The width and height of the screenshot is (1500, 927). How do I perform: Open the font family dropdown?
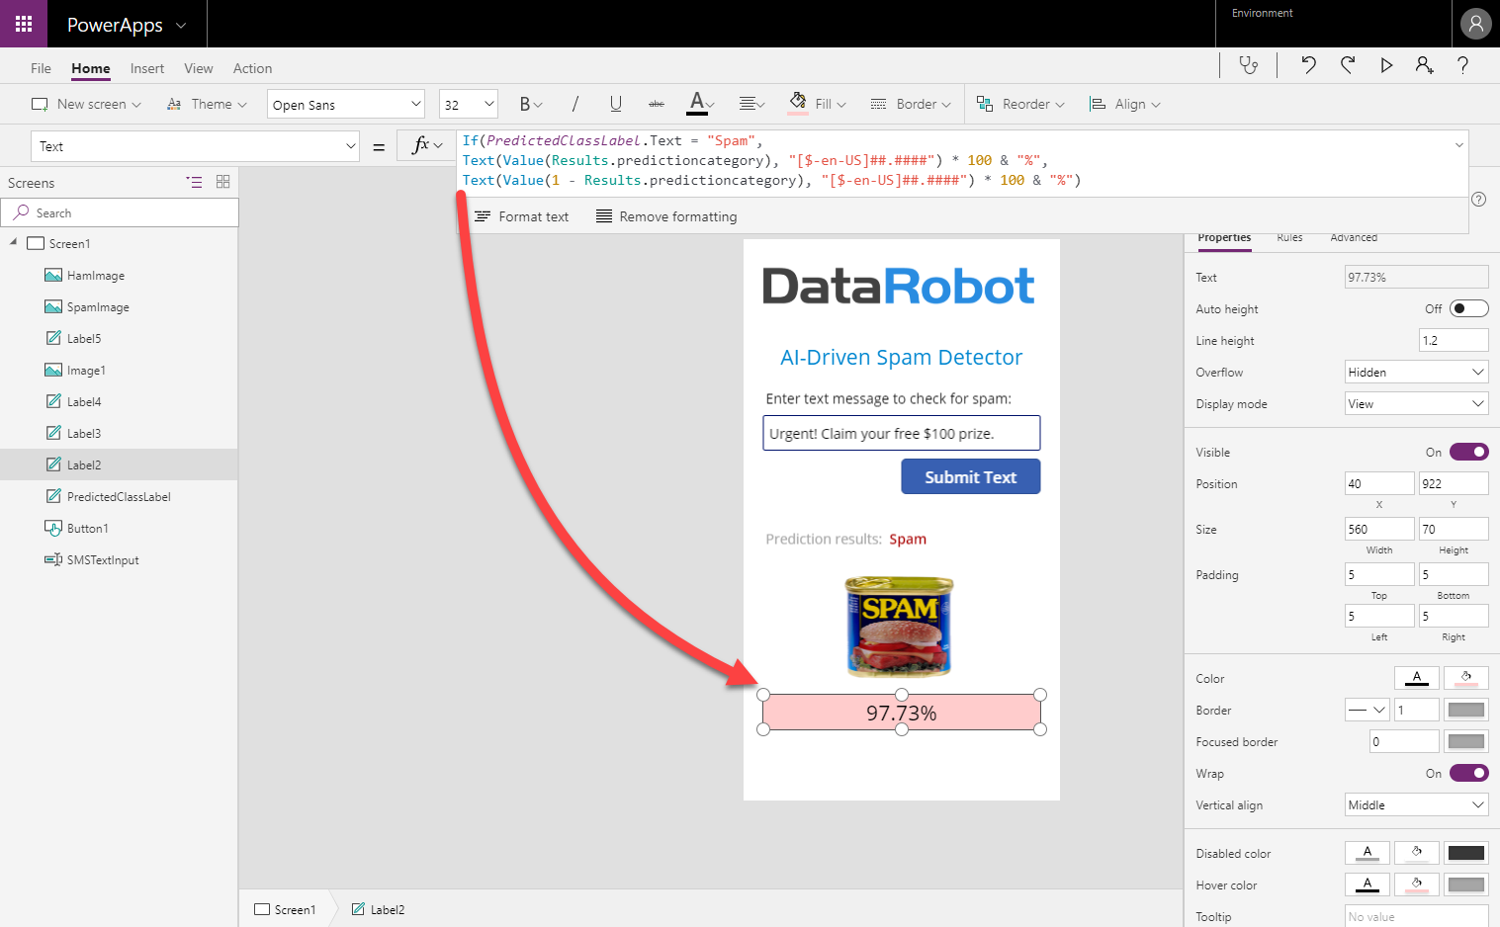(346, 104)
